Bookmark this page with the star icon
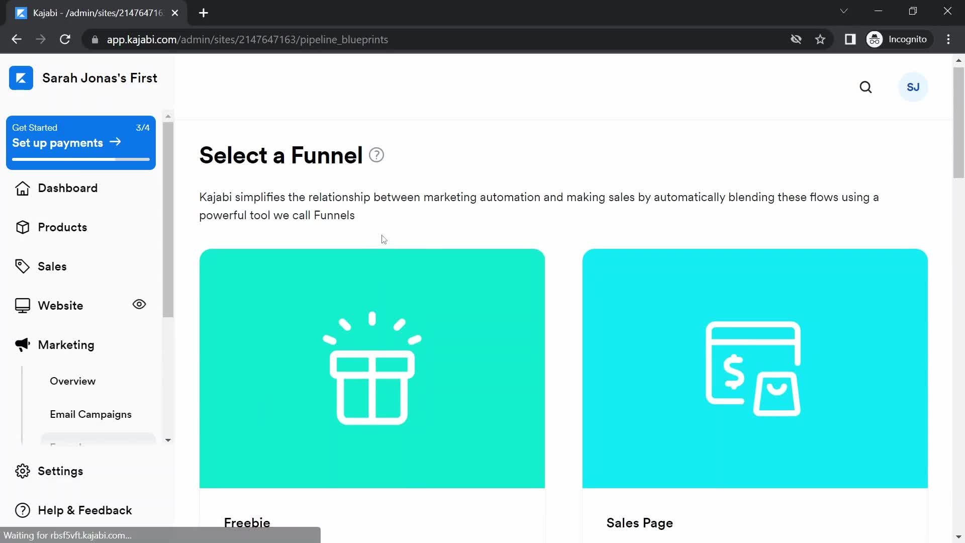 pyautogui.click(x=820, y=39)
